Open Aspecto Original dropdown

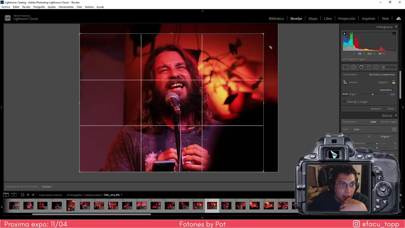tap(383, 82)
